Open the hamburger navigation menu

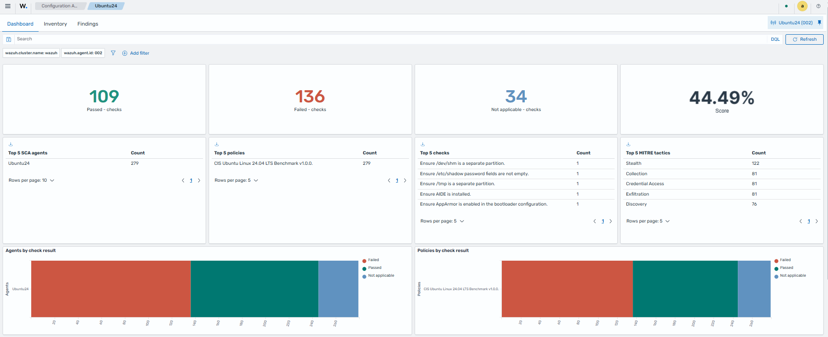(x=8, y=6)
